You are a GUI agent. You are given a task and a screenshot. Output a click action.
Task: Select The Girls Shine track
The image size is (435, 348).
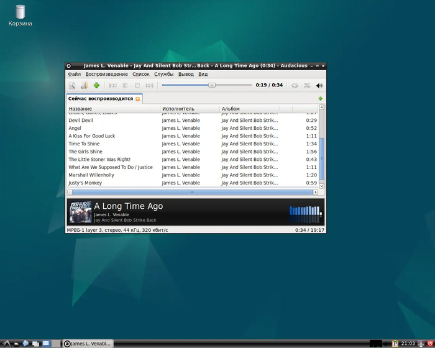coord(193,152)
